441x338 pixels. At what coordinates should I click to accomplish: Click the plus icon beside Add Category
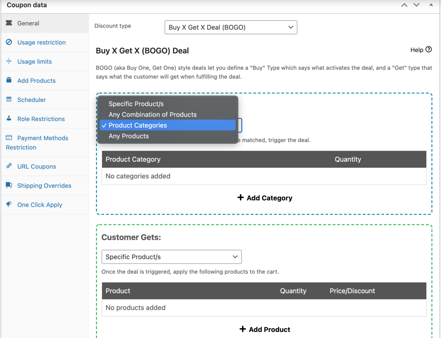[240, 197]
